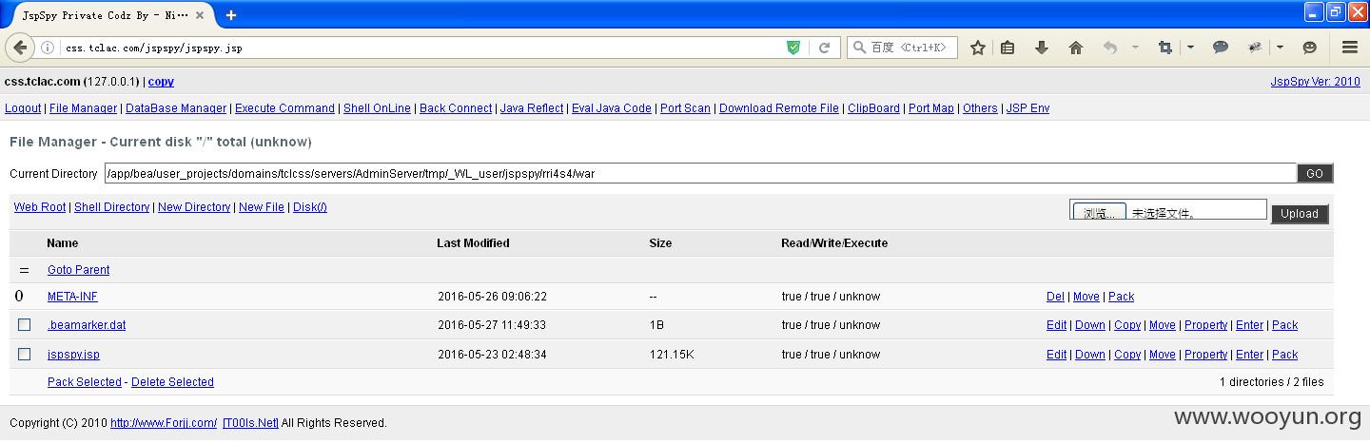Open Java Reflect menu link

(x=532, y=108)
